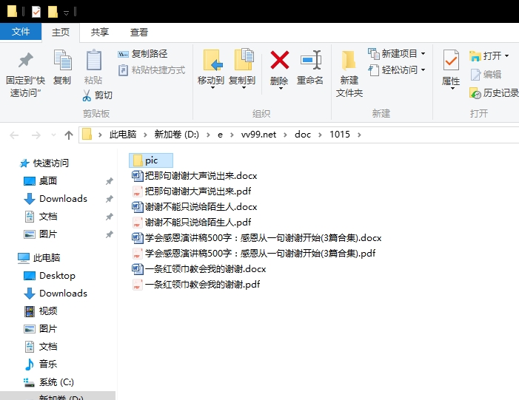Click 1015 in the address bar
The width and height of the screenshot is (519, 400).
340,135
